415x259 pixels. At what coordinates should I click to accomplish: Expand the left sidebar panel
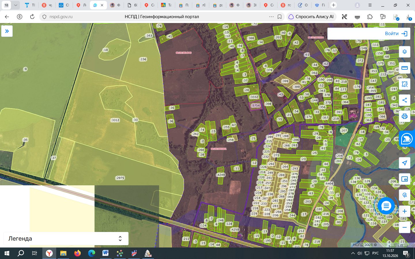7,31
